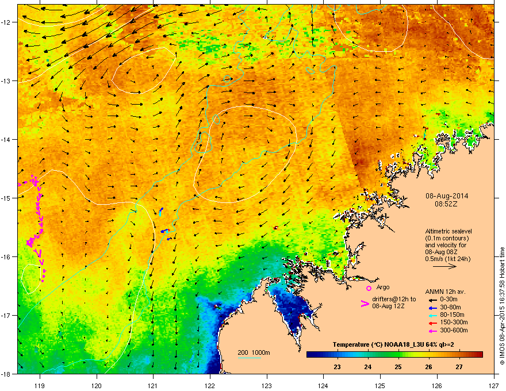The width and height of the screenshot is (506, 391).
Task: Click the 'Altimetric sealevel' legend text
Action: click(x=448, y=231)
